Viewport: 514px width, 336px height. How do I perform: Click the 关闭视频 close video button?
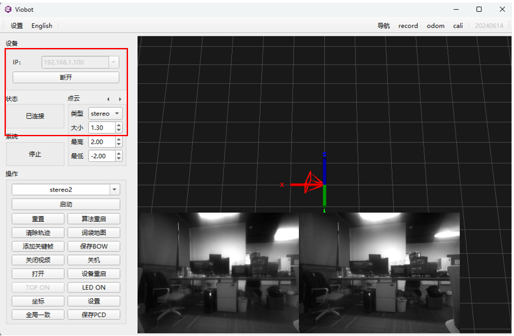coord(38,260)
